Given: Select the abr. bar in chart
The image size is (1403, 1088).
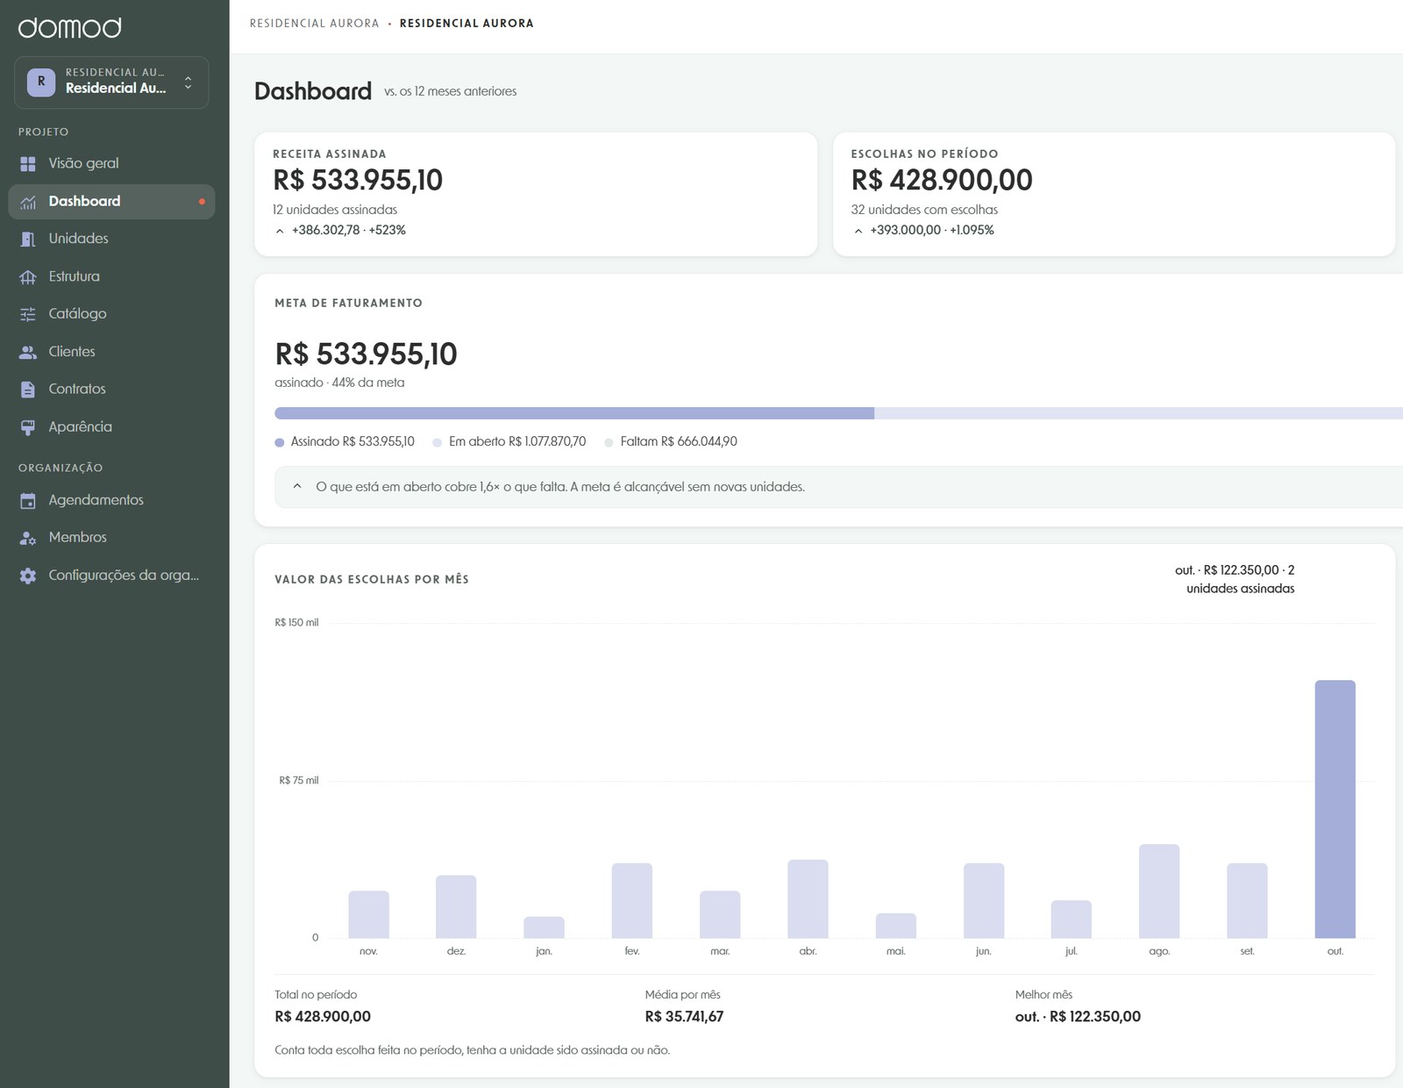Looking at the screenshot, I should point(808,898).
